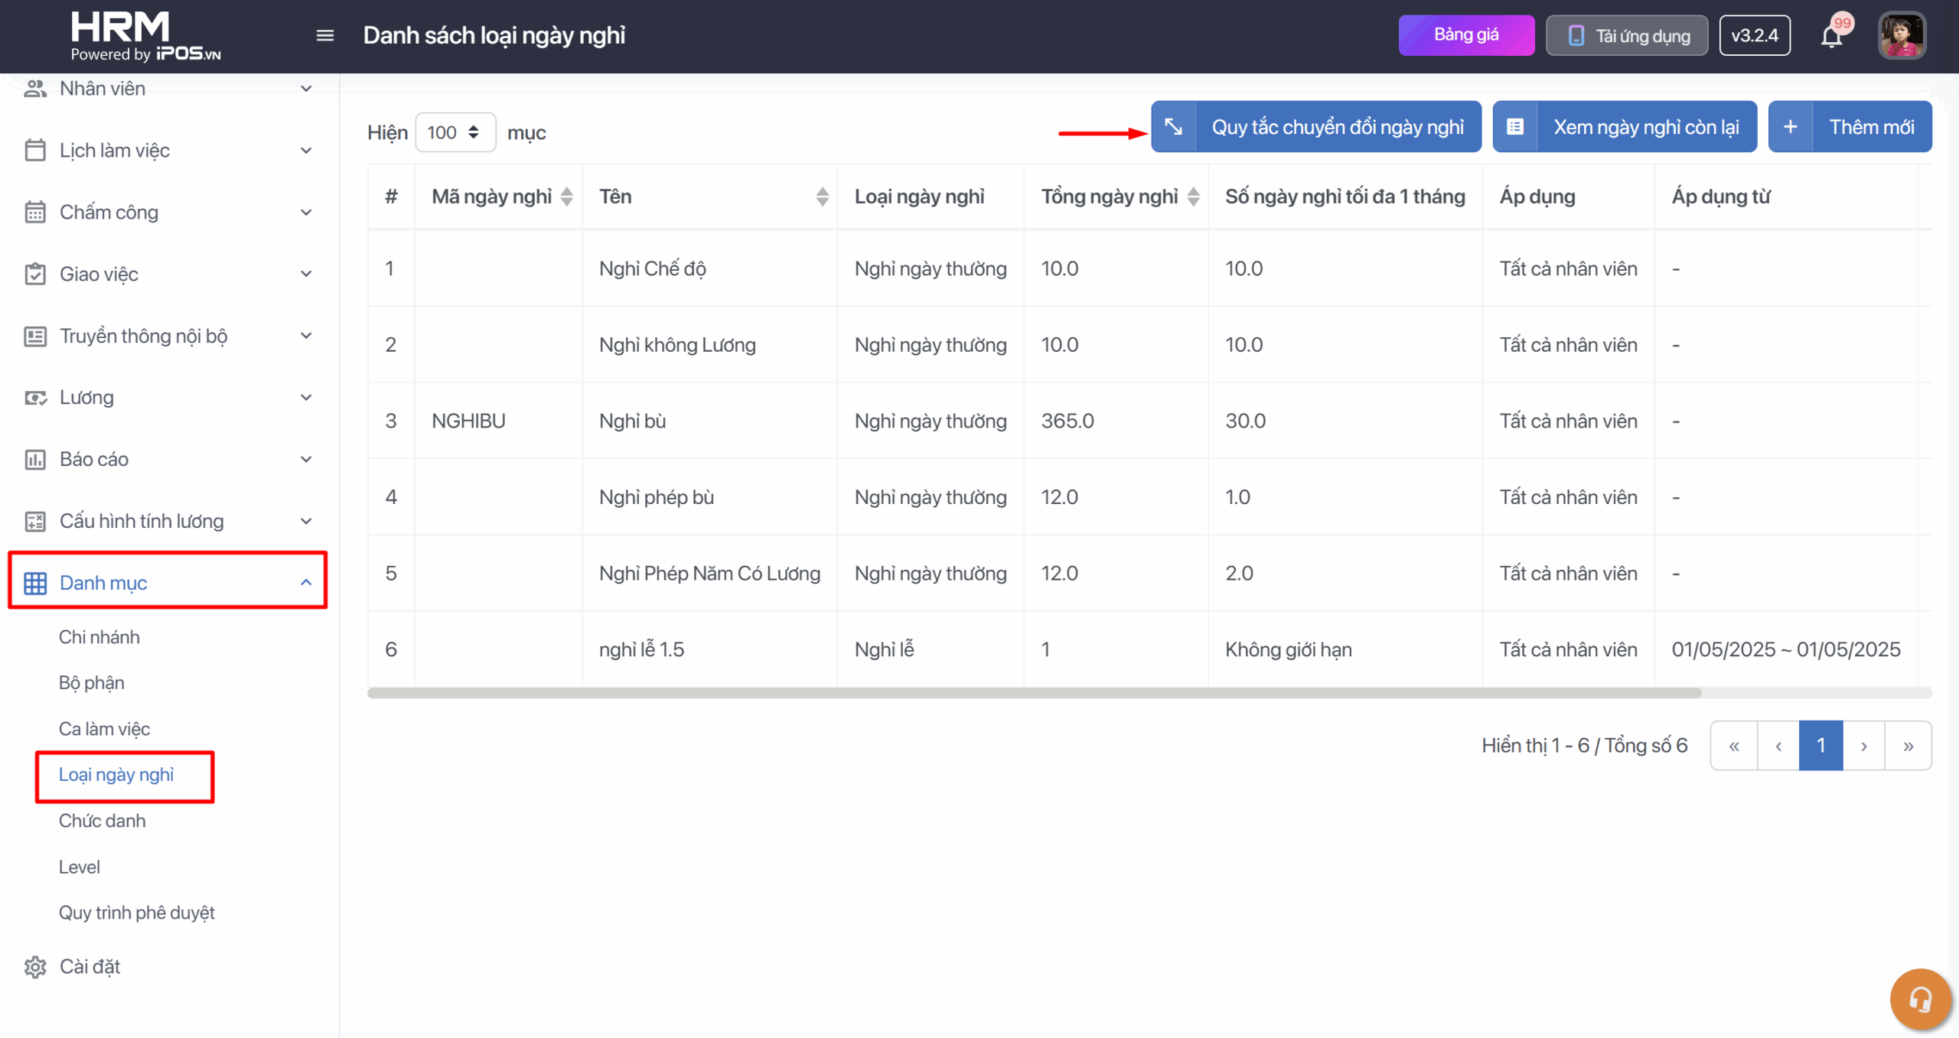The width and height of the screenshot is (1959, 1038).
Task: Click the user avatar picture
Action: [x=1902, y=35]
